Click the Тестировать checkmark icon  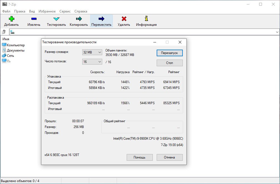pos(56,19)
